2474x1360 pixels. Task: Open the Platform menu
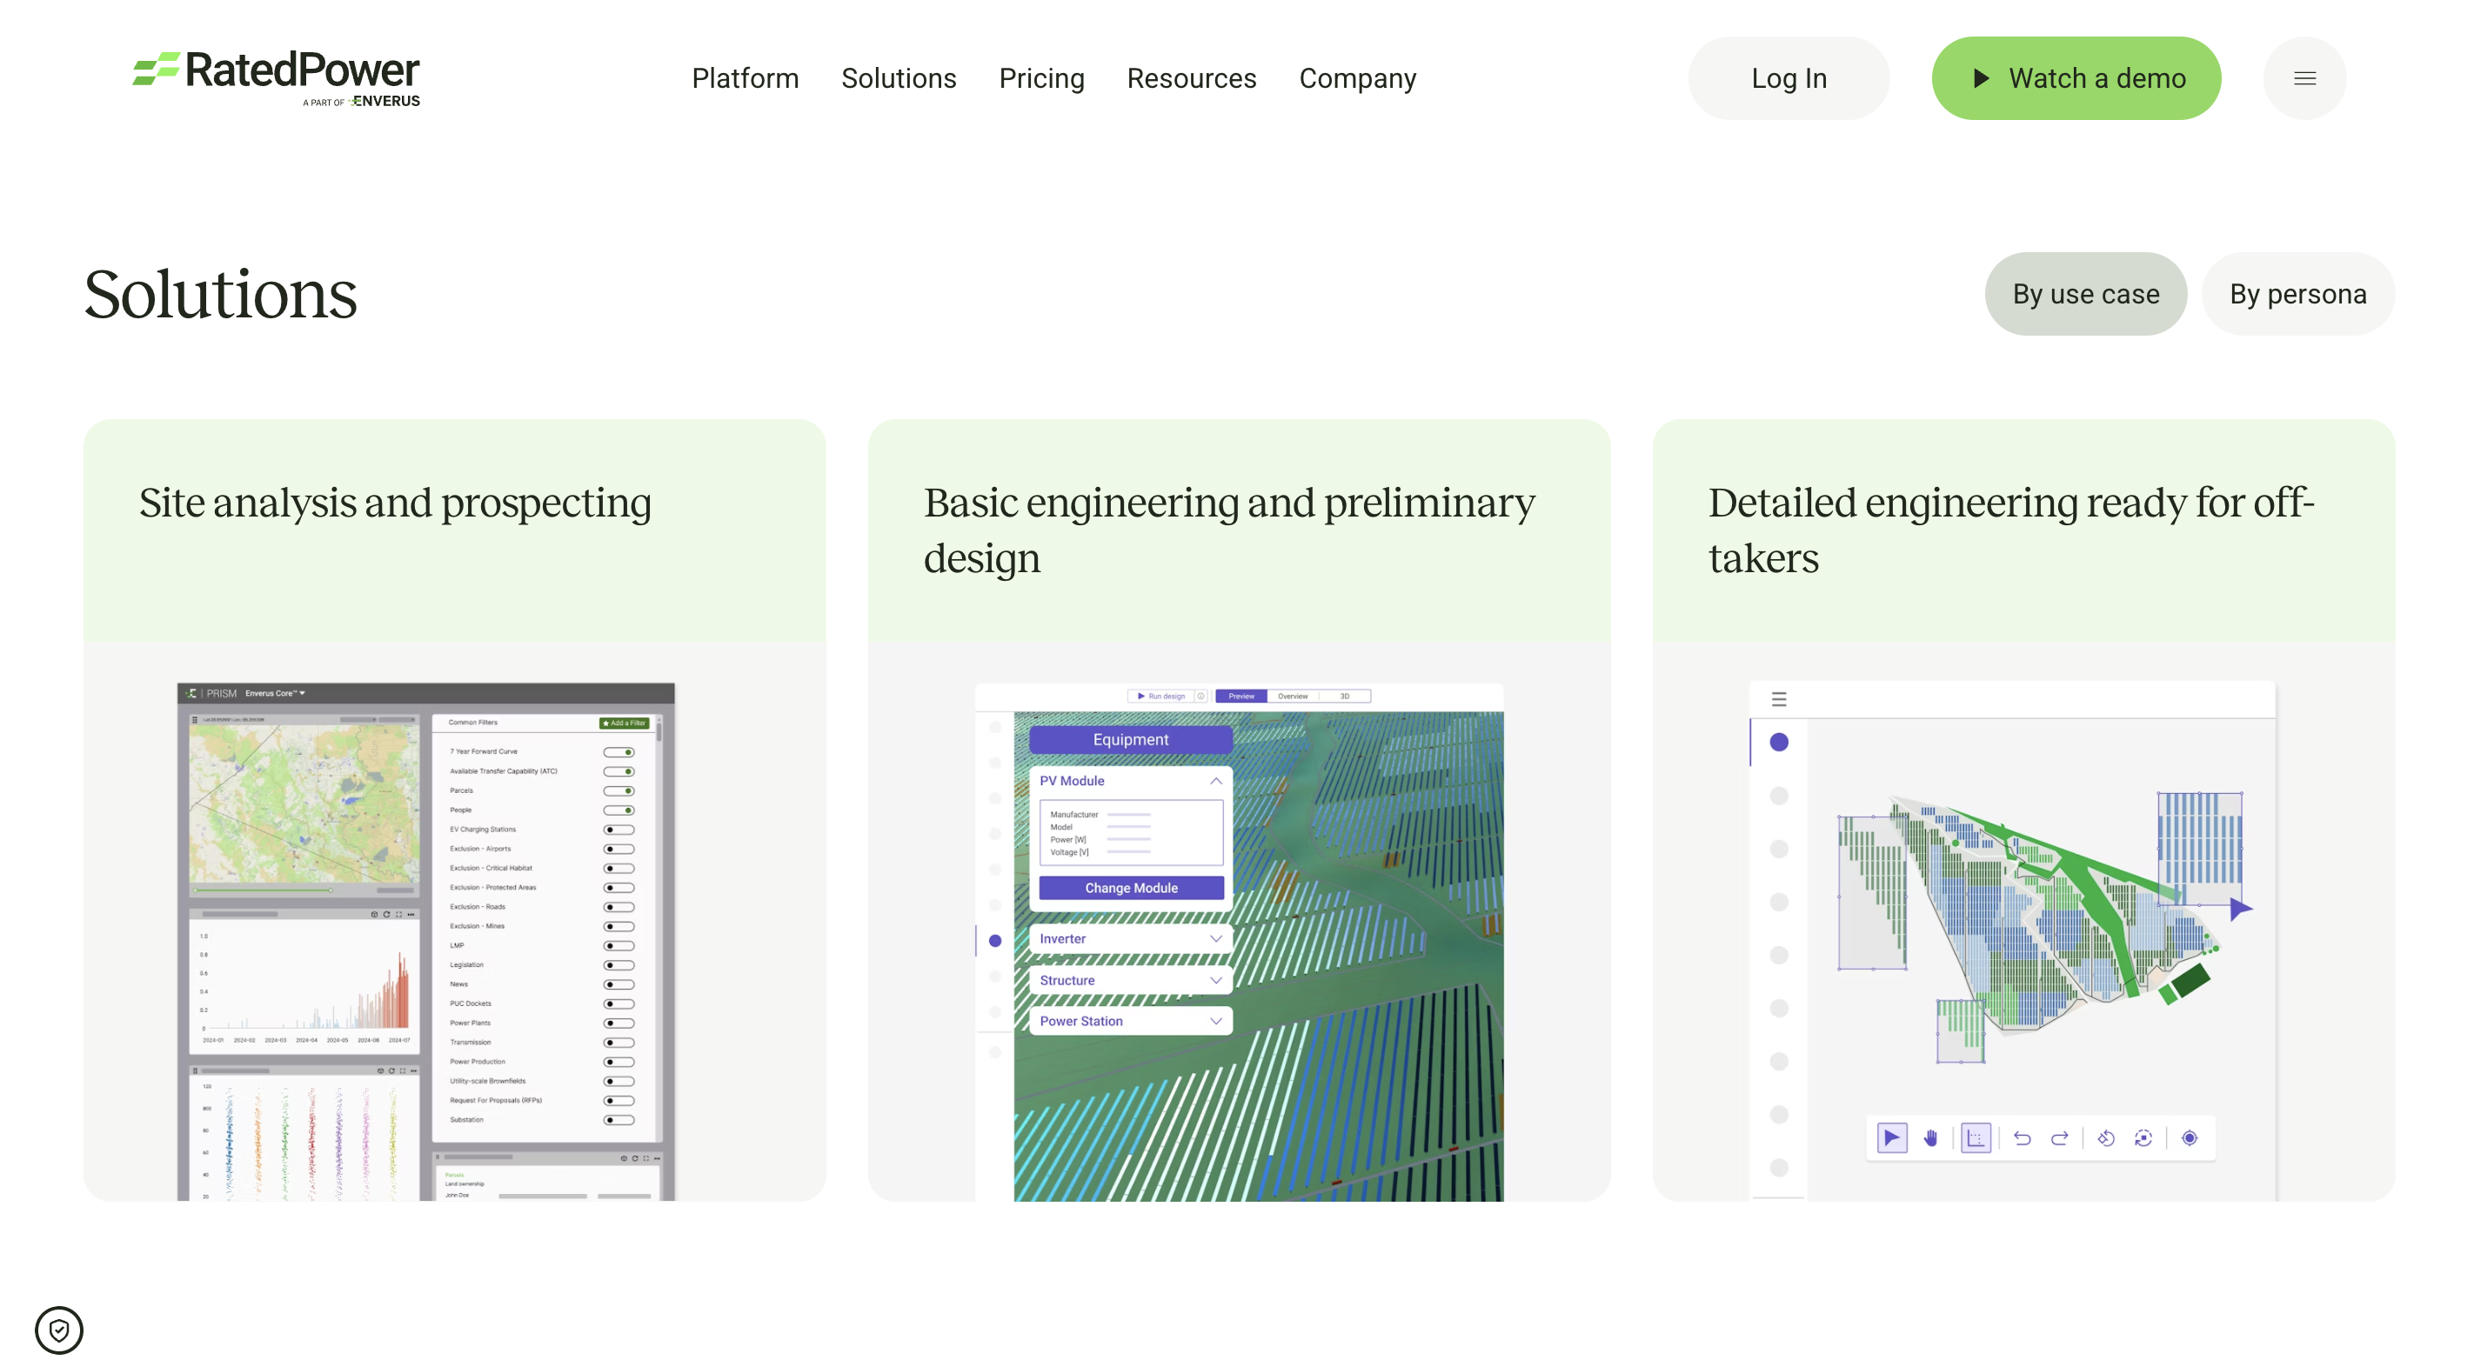[745, 77]
